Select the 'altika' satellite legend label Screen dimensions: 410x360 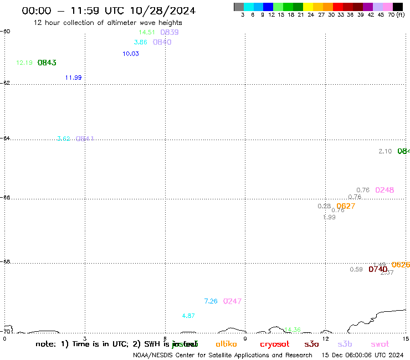pos(226,344)
